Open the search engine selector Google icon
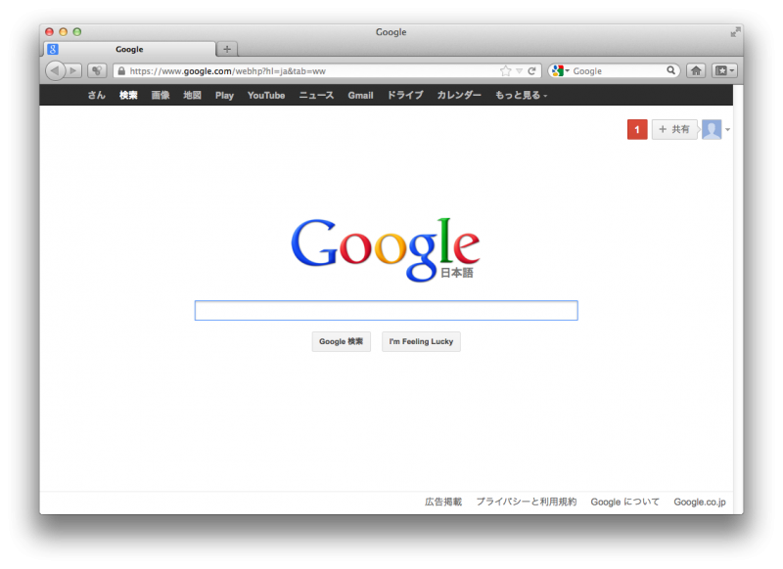The width and height of the screenshot is (783, 569). tap(559, 70)
